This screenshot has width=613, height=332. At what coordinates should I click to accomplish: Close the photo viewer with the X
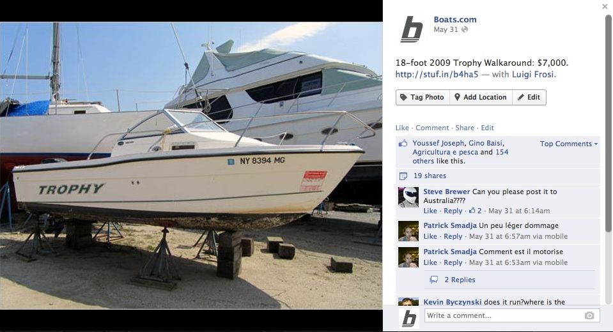pyautogui.click(x=605, y=6)
